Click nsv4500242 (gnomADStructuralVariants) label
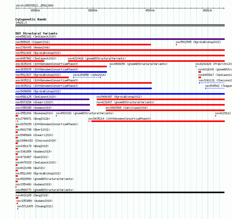The width and height of the screenshot is (232, 219). [x=85, y=113]
